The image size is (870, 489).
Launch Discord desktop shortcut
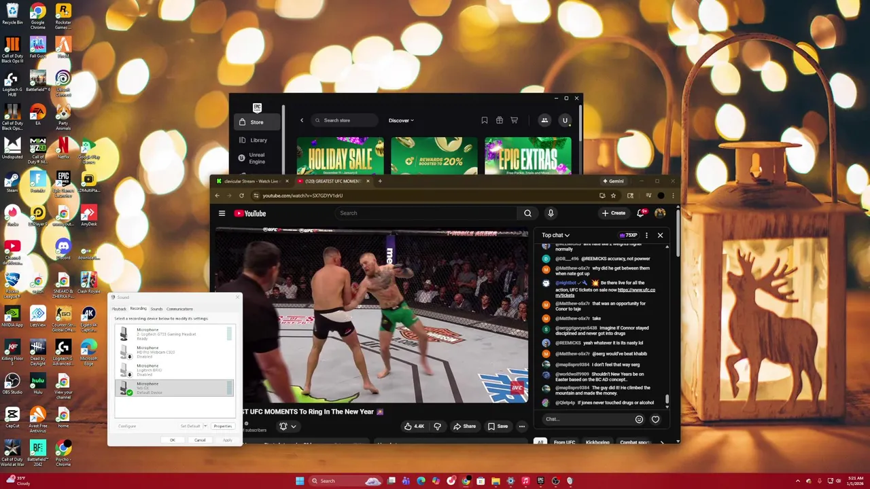point(63,249)
